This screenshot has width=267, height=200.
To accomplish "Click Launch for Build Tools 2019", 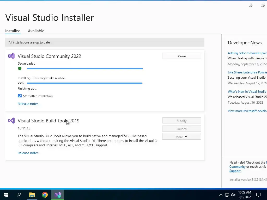I will [182, 129].
